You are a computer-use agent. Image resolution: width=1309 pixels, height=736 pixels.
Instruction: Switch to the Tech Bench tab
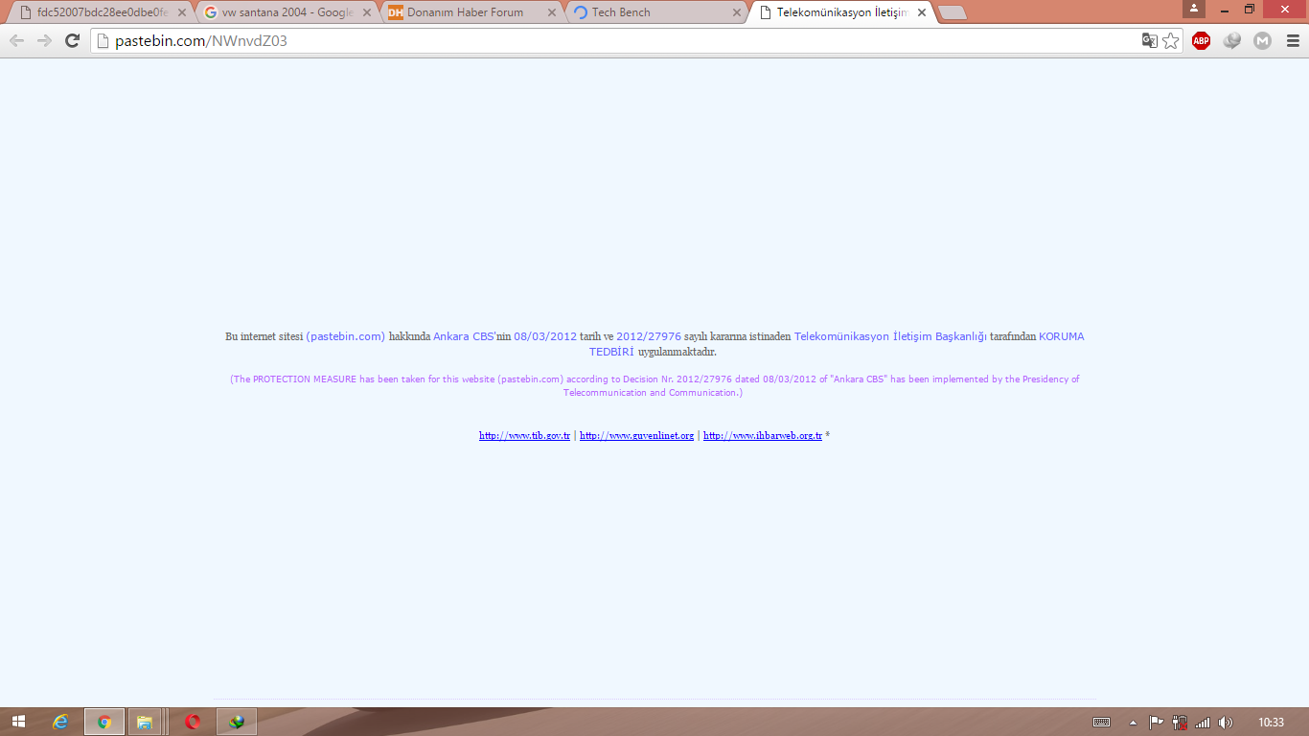click(x=656, y=12)
